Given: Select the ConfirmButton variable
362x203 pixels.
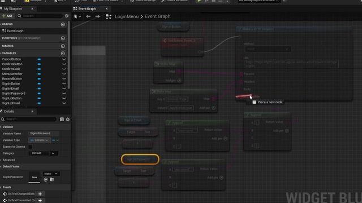Looking at the screenshot, I should (12, 64).
